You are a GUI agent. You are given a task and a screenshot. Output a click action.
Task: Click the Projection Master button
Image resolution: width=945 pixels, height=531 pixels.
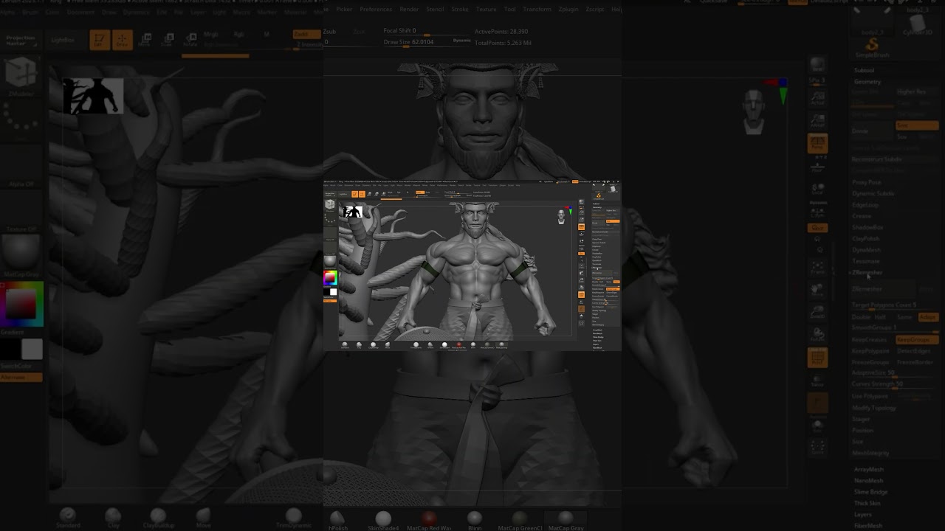[21, 40]
